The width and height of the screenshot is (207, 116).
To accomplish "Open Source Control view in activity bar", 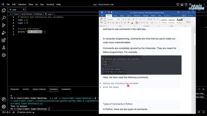I will click(4, 25).
